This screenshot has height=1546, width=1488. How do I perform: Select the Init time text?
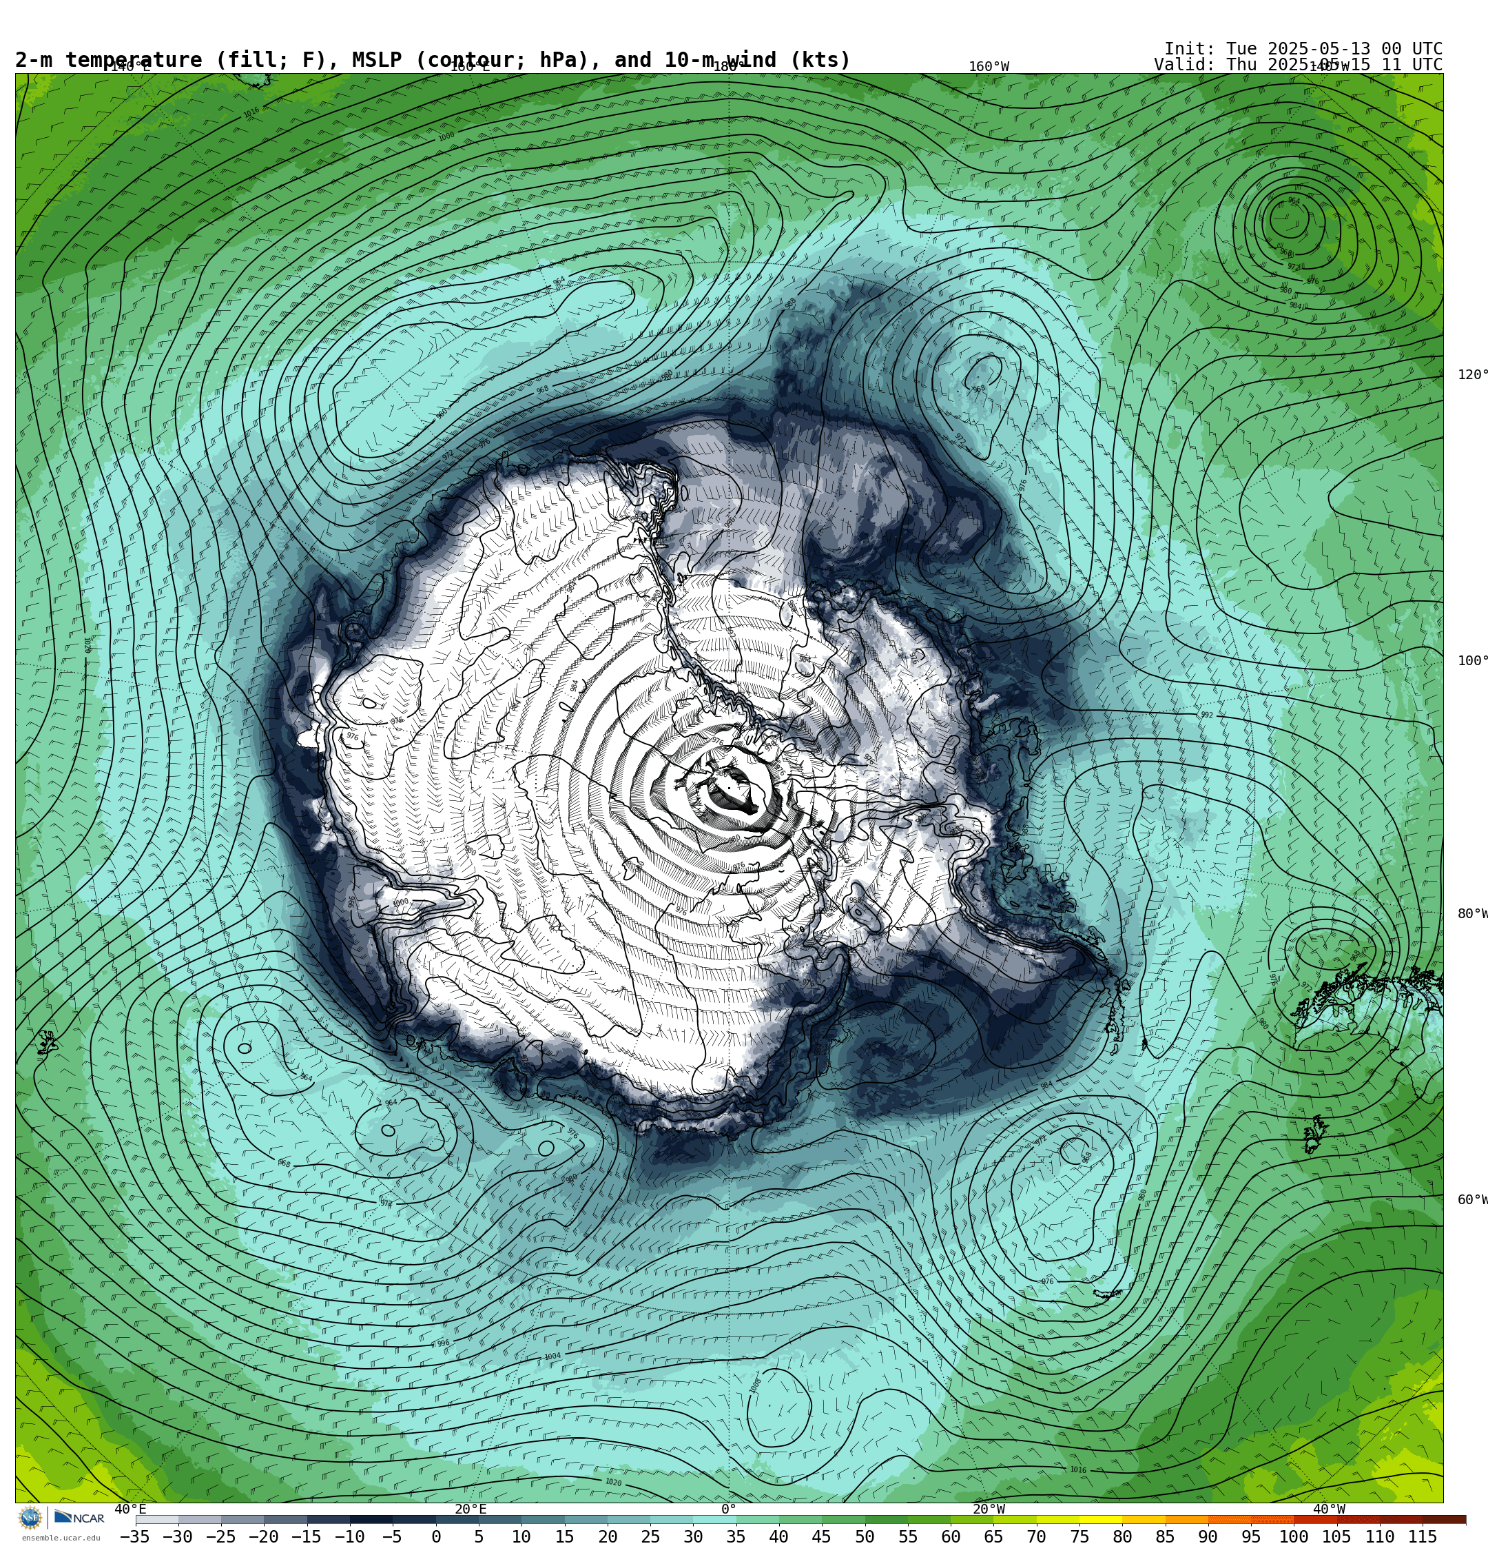tap(1303, 49)
